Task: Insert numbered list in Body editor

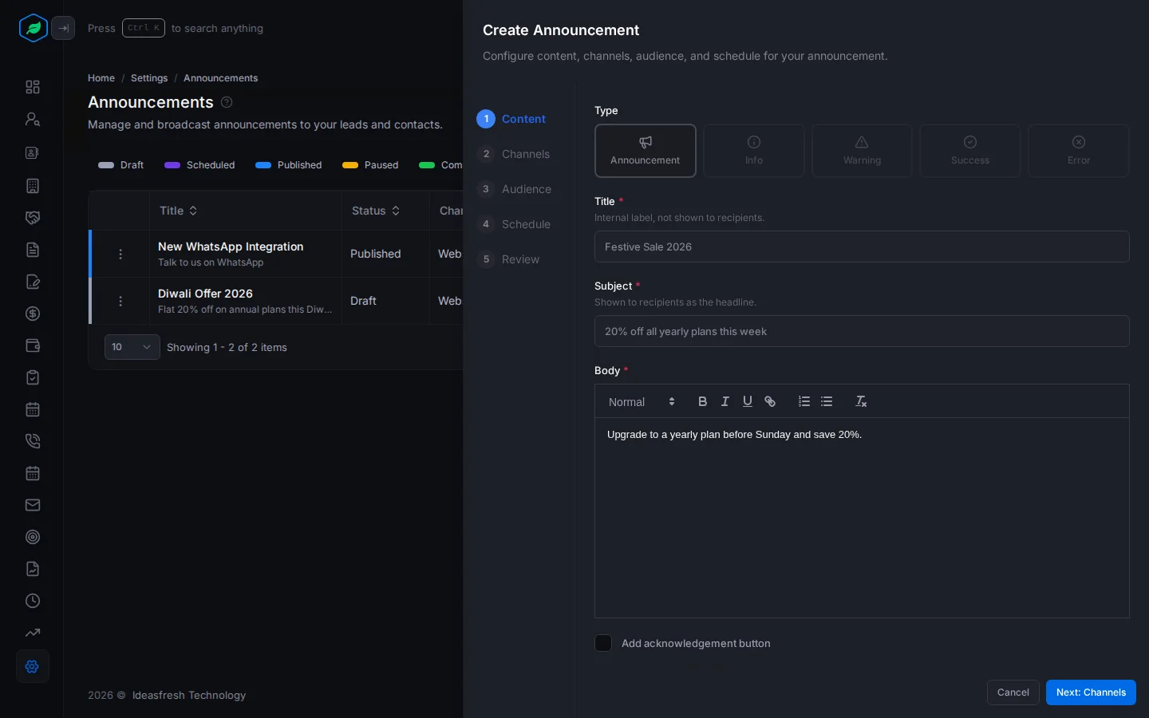Action: (x=804, y=401)
